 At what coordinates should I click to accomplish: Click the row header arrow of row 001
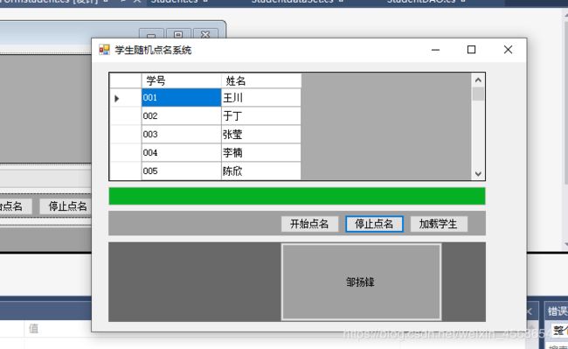tap(125, 98)
